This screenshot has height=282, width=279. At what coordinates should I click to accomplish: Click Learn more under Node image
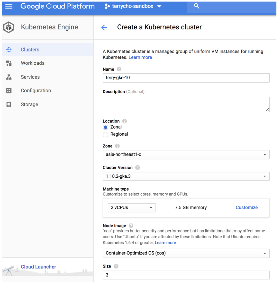pyautogui.click(x=165, y=243)
